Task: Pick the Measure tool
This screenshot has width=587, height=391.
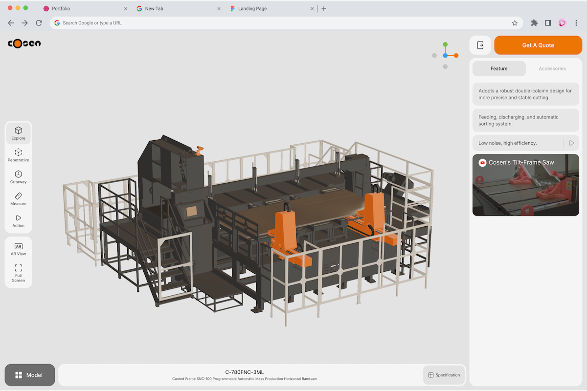Action: 18,199
